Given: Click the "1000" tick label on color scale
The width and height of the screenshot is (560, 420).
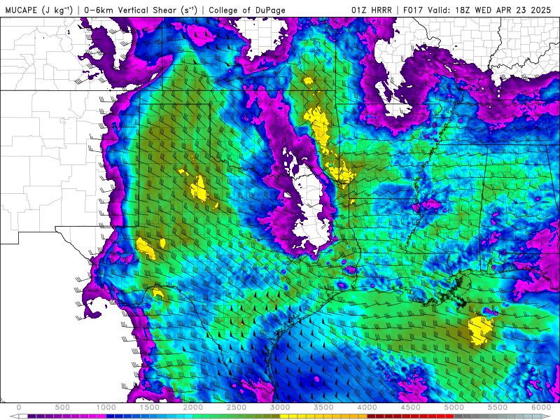Looking at the screenshot, I should point(106,407).
